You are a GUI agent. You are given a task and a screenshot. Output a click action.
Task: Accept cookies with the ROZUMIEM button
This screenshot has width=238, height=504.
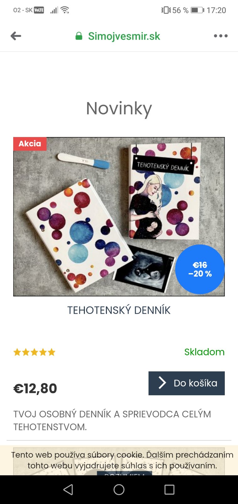(x=124, y=473)
